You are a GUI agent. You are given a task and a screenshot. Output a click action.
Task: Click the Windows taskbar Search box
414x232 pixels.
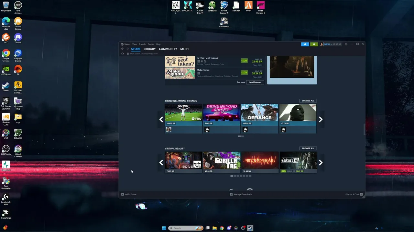point(186,228)
